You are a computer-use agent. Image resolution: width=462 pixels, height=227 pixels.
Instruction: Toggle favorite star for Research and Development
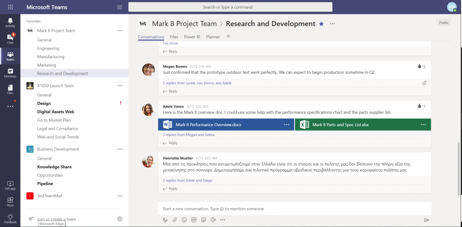click(x=321, y=24)
